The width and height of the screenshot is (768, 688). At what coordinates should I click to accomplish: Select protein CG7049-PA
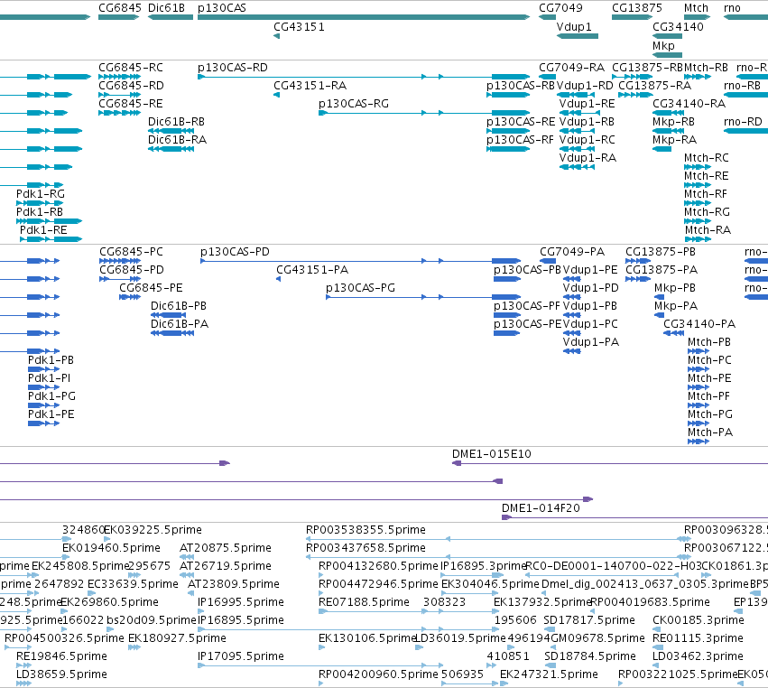(x=548, y=261)
